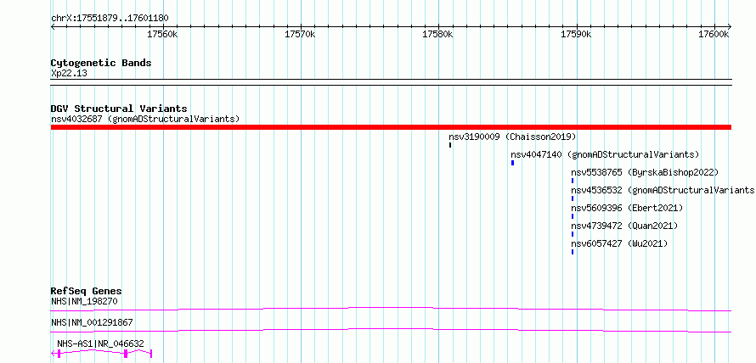Click the NHS-AS1 magenta gene glyph

[x=101, y=354]
